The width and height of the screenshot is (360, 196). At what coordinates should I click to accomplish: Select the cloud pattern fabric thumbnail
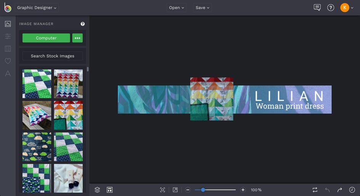tap(37, 147)
